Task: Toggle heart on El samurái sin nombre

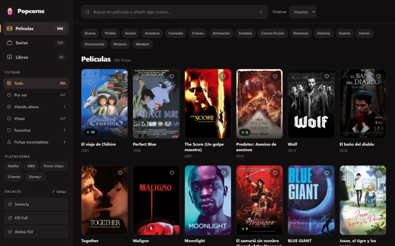Action: click(275, 173)
